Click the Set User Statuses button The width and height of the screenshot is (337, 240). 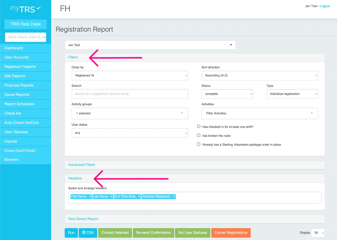point(193,233)
